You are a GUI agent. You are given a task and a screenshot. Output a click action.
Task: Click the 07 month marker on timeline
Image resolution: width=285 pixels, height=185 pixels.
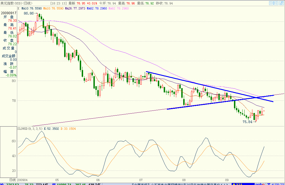(x=141, y=180)
